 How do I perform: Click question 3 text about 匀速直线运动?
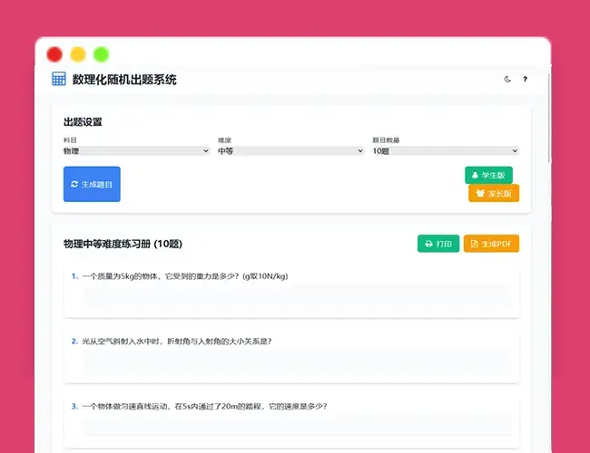tap(204, 406)
